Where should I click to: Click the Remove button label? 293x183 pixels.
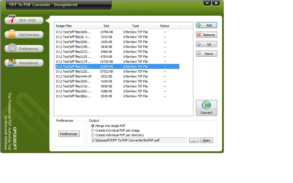pos(209,35)
